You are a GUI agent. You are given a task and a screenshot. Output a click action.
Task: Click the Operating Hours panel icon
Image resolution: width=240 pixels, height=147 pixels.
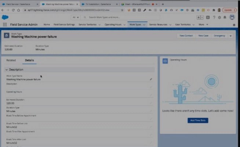pyautogui.click(x=165, y=61)
